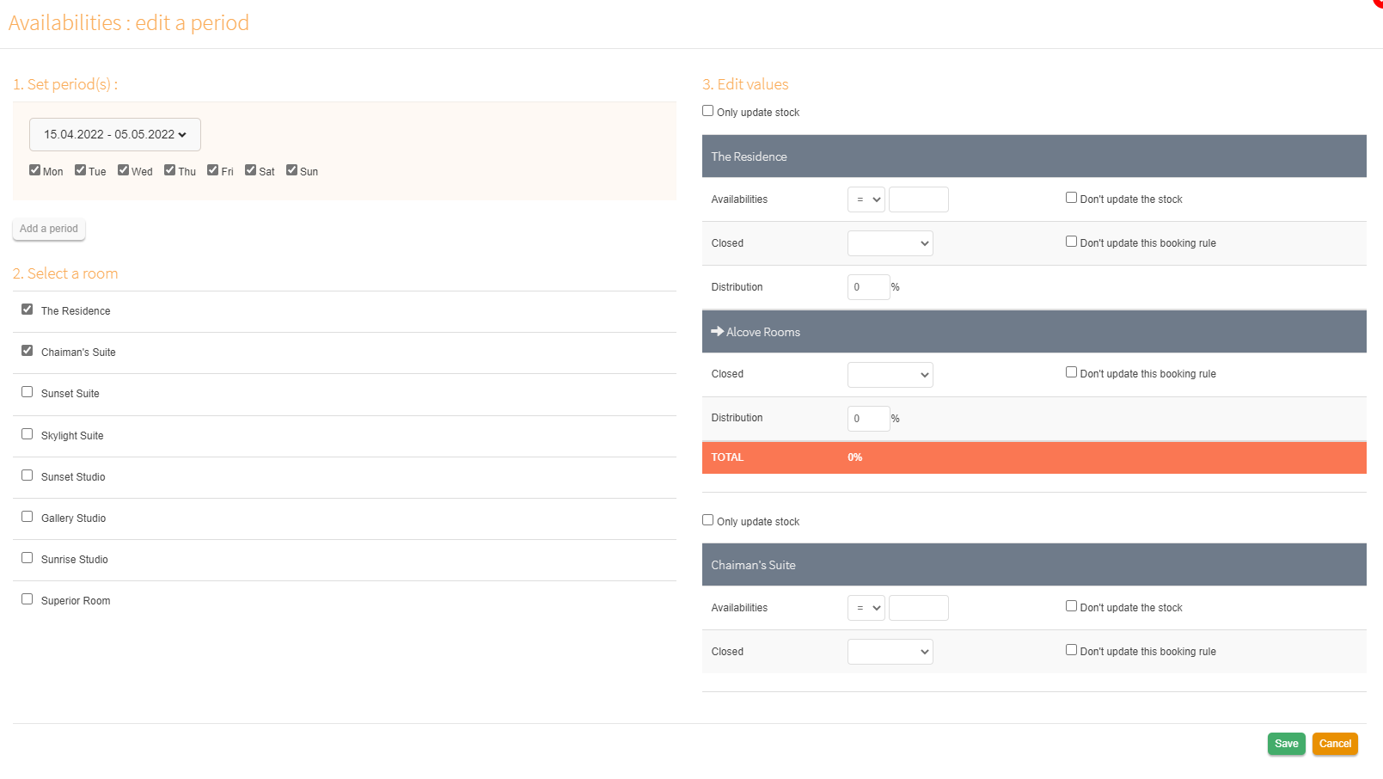
Task: Uncheck the Sat weekday checkbox
Action: point(251,170)
